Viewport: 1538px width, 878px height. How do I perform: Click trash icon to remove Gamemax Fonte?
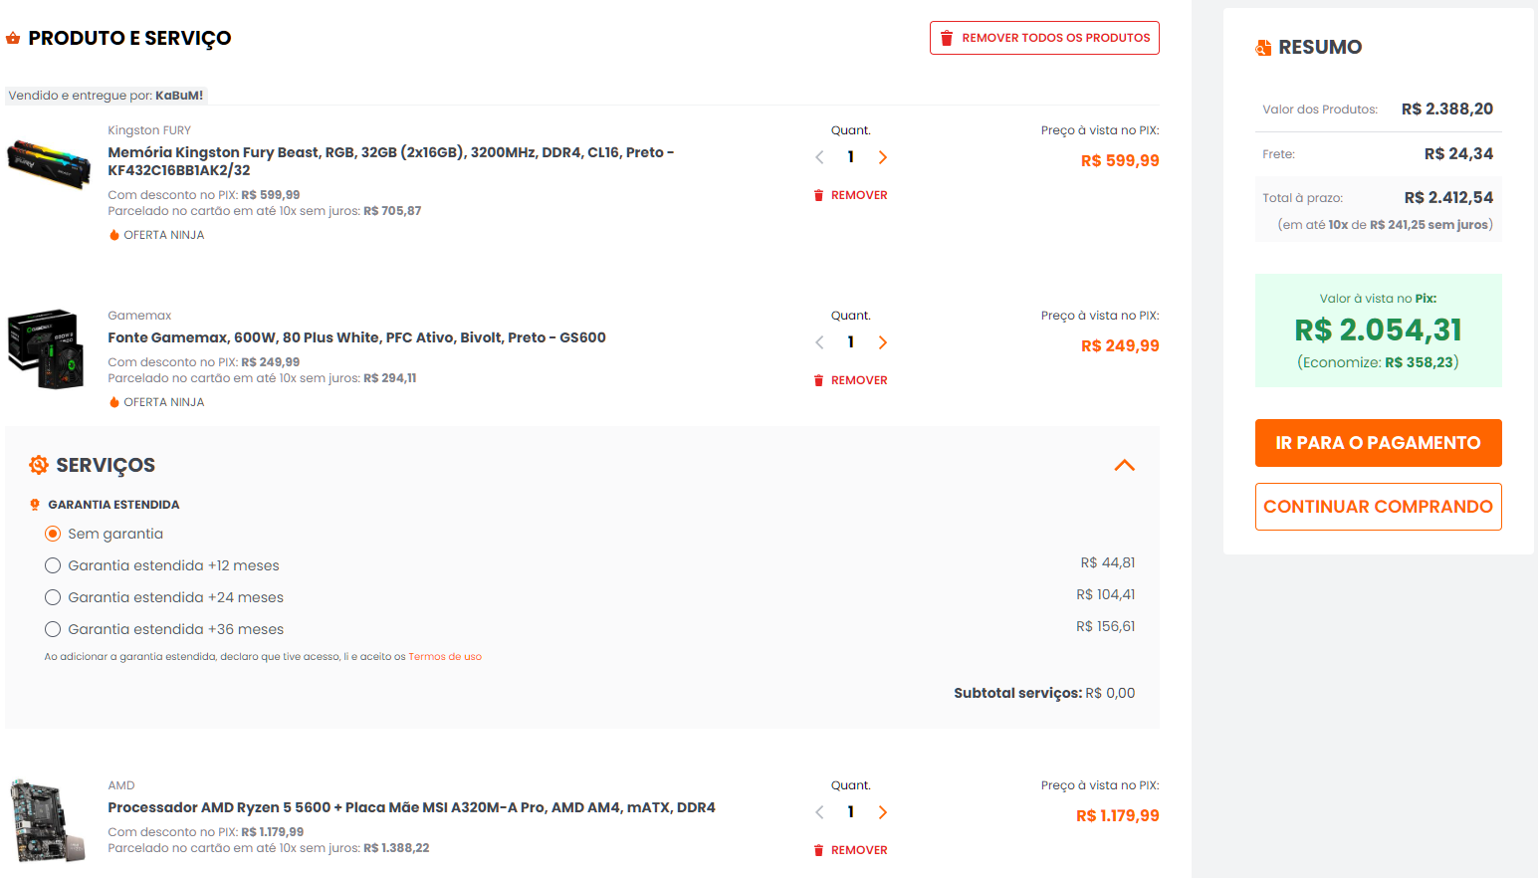[819, 380]
